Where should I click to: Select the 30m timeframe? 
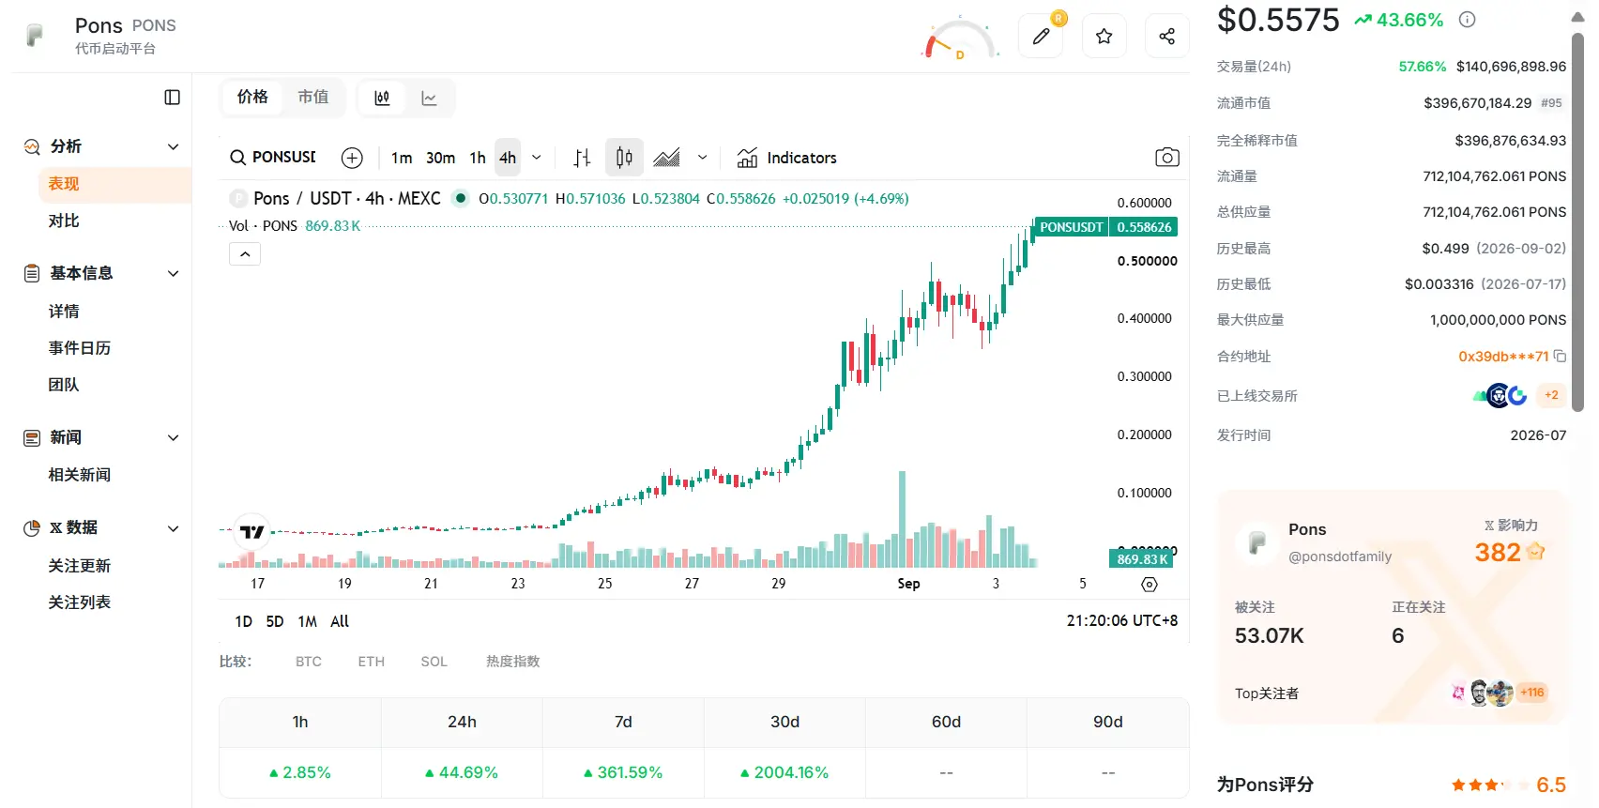pos(440,158)
